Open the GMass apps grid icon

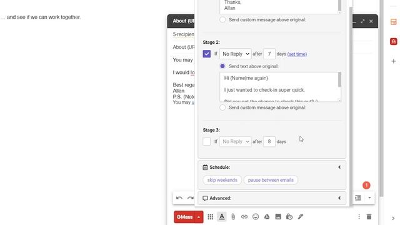(210, 217)
